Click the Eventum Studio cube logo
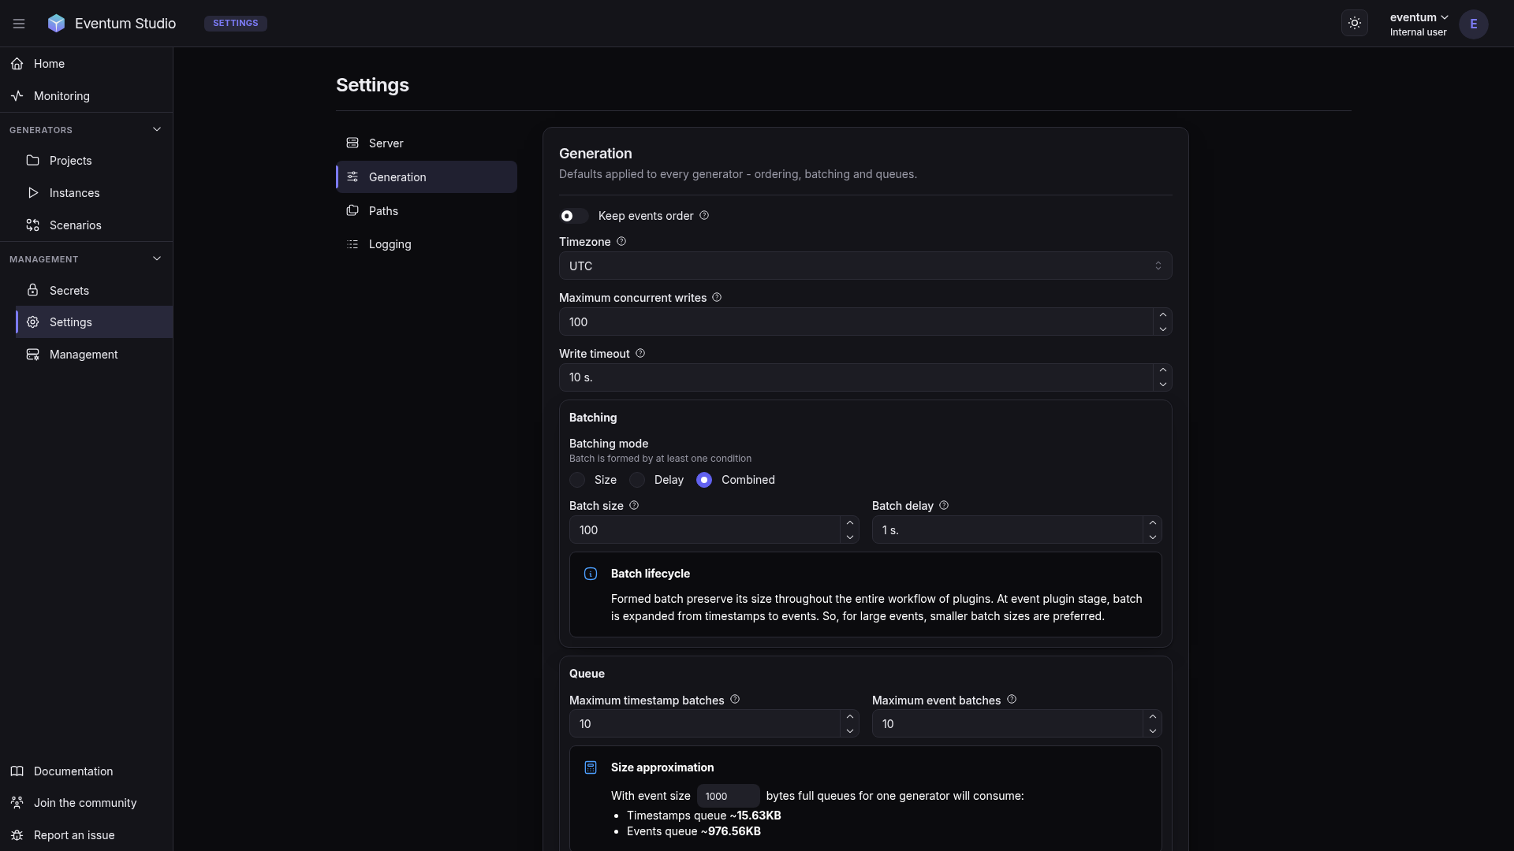 pyautogui.click(x=56, y=24)
